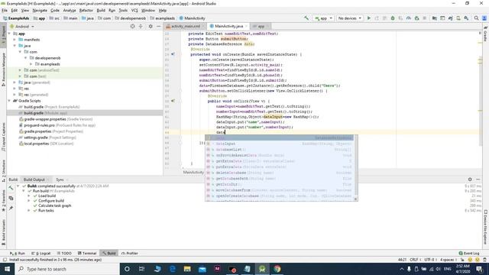Open the app run configuration dropdown
This screenshot has width=489, height=275.
pyautogui.click(x=323, y=18)
